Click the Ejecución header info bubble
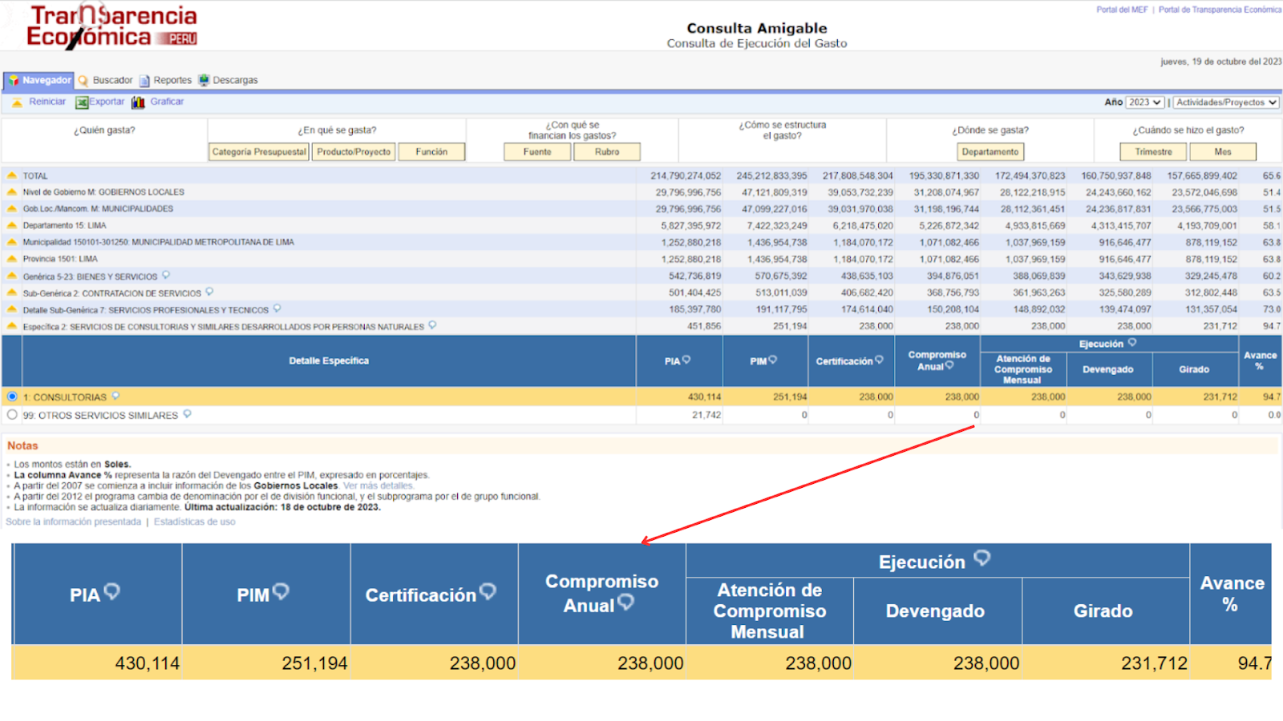The height and width of the screenshot is (721, 1283). pos(1132,342)
